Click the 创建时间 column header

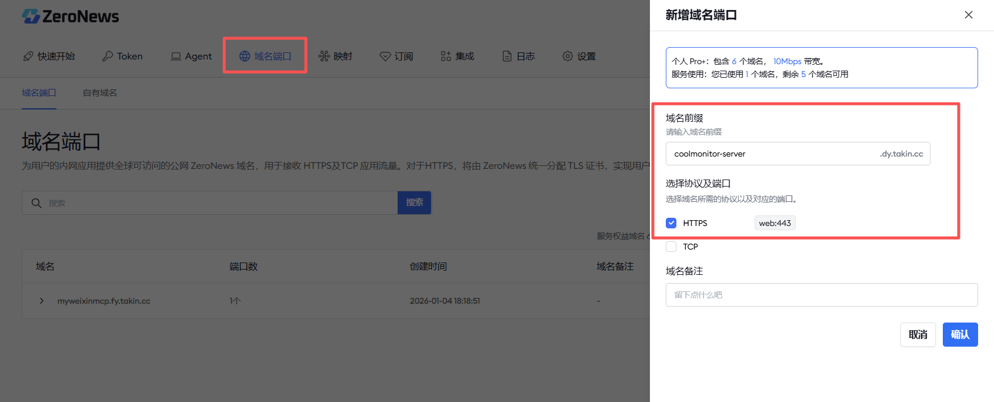click(x=428, y=267)
